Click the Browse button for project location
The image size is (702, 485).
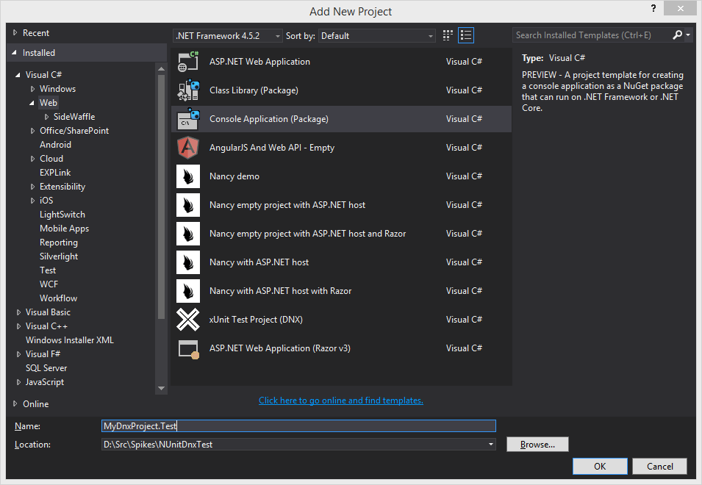click(x=537, y=444)
